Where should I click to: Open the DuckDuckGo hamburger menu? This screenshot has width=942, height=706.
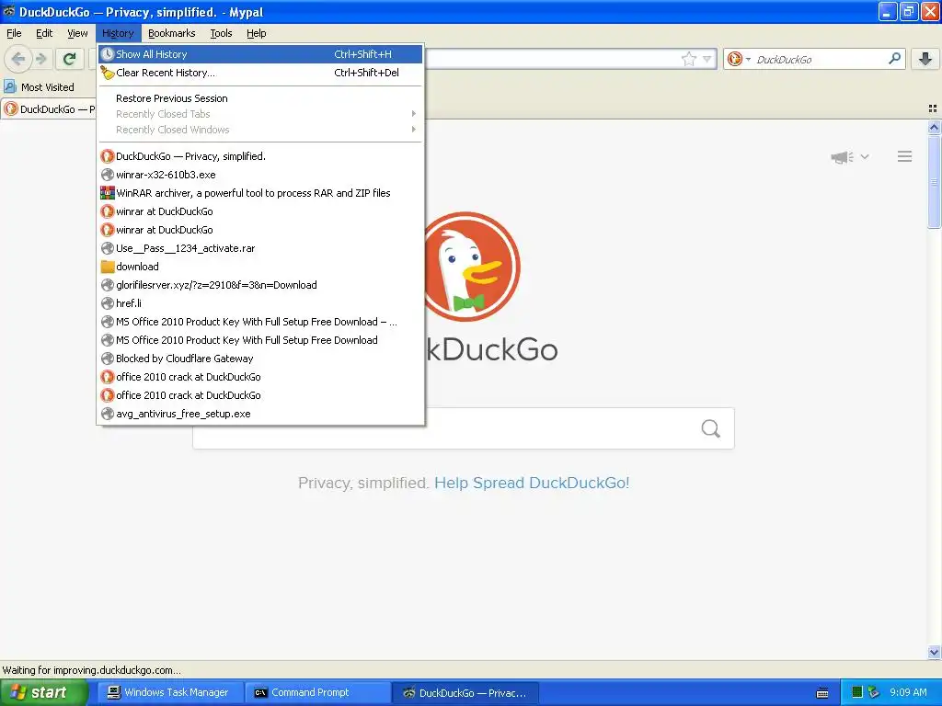coord(905,156)
